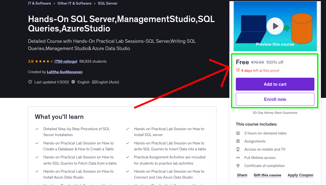Image resolution: width=326 pixels, height=185 pixels.
Task: Click the Last updated info icon
Action: (30, 82)
